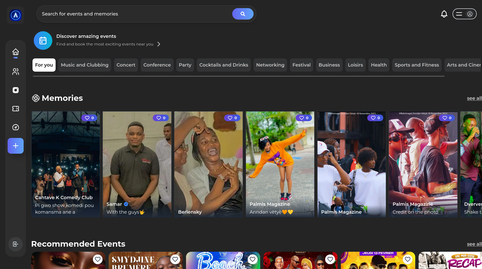482x269 pixels.
Task: Favorite the red roses event card
Action: coord(330,259)
